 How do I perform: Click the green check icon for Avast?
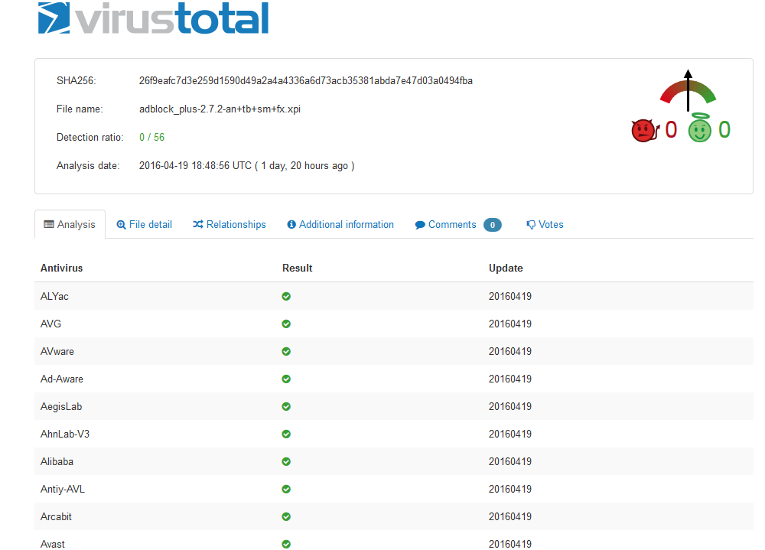pos(286,544)
